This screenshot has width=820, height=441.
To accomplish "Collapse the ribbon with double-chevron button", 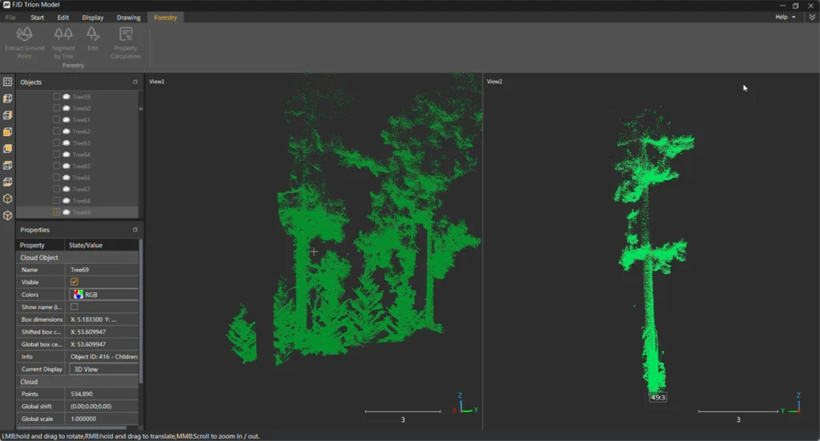I will pyautogui.click(x=812, y=17).
